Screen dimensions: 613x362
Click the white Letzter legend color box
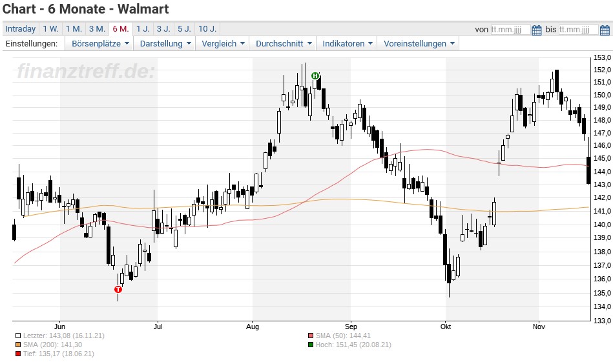pos(18,336)
